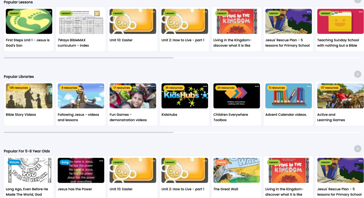This screenshot has height=198, width=364.
Task: Open options menu on Fun Games library card
Action: (x=153, y=86)
